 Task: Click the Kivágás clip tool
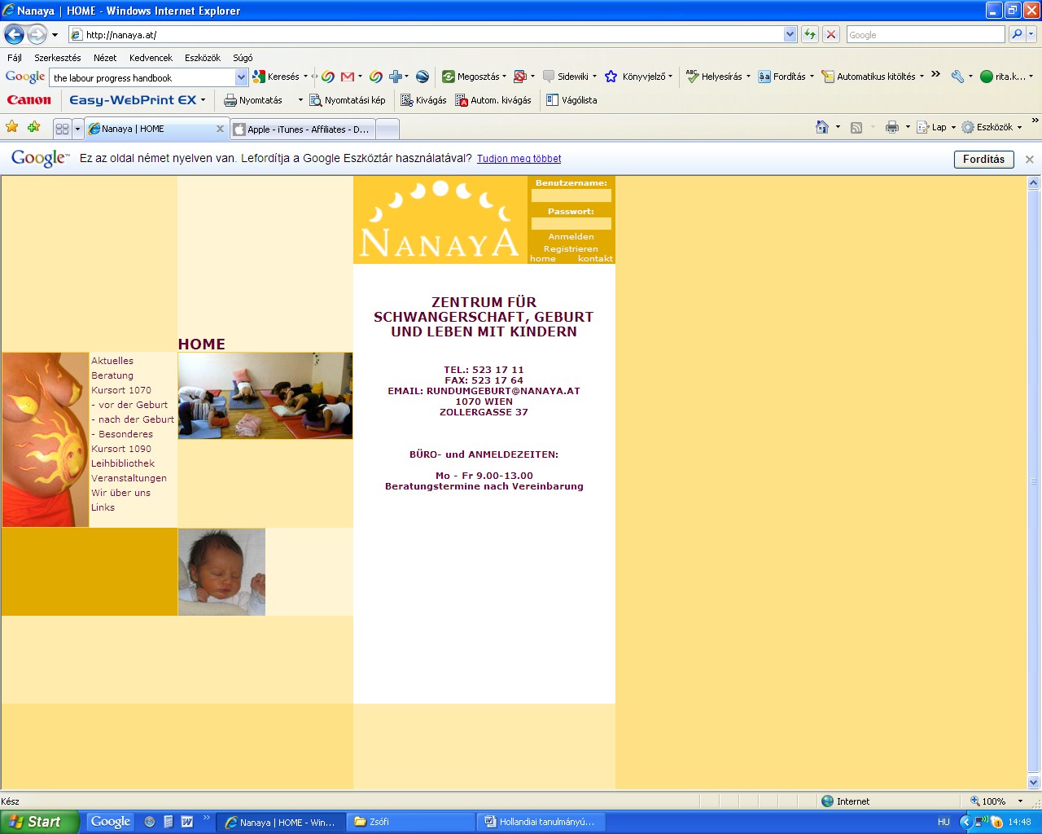423,100
